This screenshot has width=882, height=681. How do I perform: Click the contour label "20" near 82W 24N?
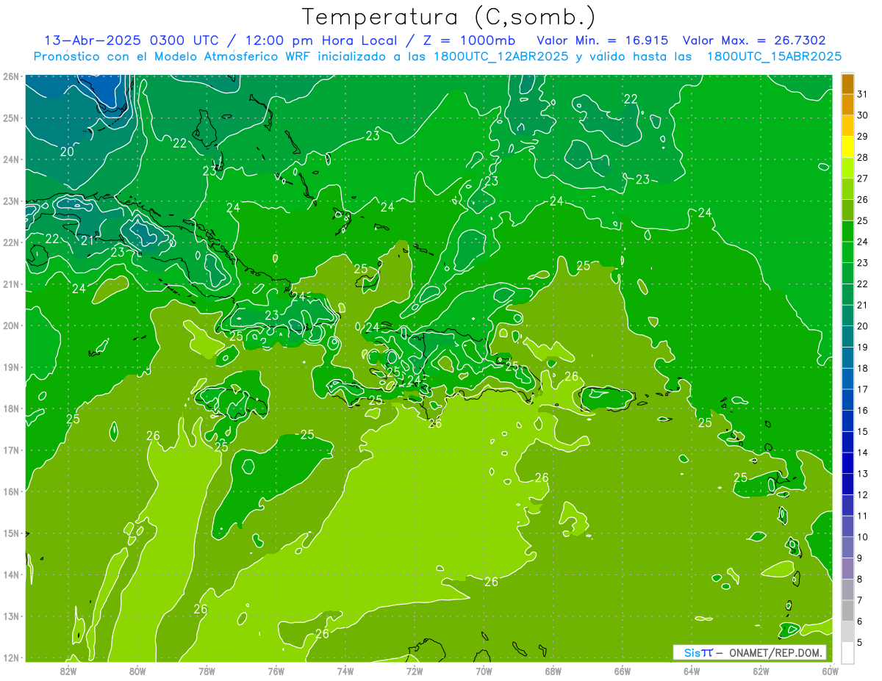point(67,151)
